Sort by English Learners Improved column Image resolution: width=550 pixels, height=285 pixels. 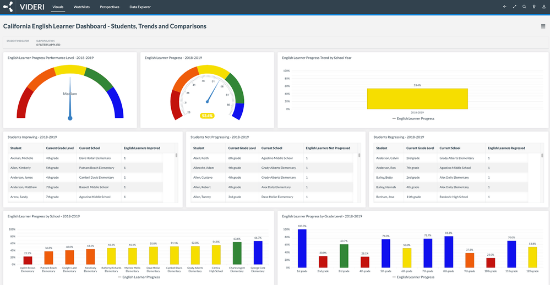pos(141,148)
